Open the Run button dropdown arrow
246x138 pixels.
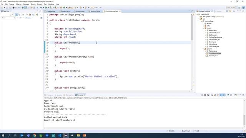click(48, 8)
